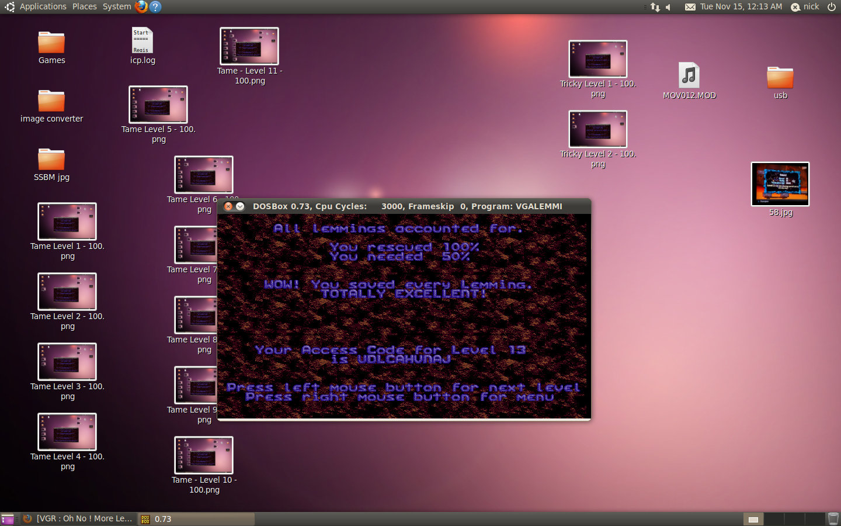The image size is (841, 526).
Task: Click the help question mark launcher
Action: tap(155, 6)
